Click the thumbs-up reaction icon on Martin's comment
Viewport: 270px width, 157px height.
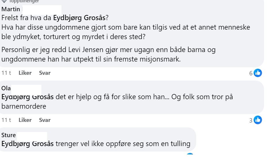coord(258,73)
